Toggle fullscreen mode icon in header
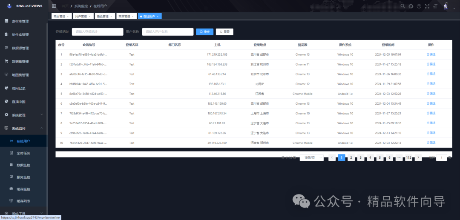 pos(427,6)
